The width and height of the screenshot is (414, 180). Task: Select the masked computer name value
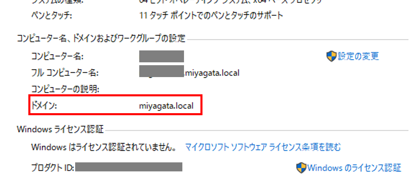pyautogui.click(x=161, y=56)
